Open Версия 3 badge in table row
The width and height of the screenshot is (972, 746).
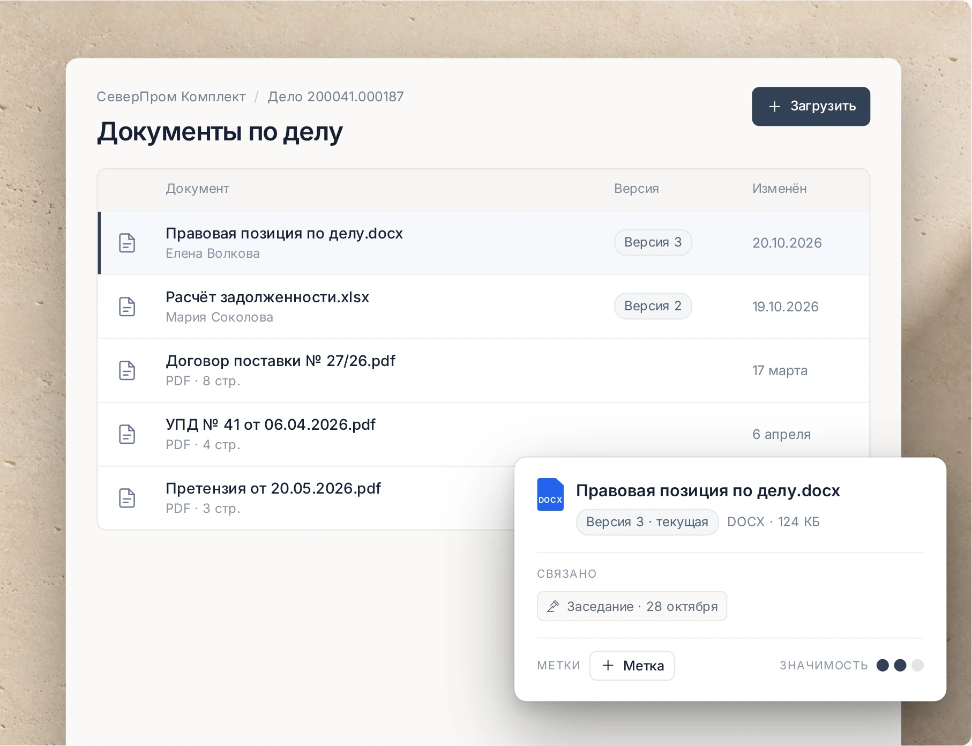click(x=653, y=242)
